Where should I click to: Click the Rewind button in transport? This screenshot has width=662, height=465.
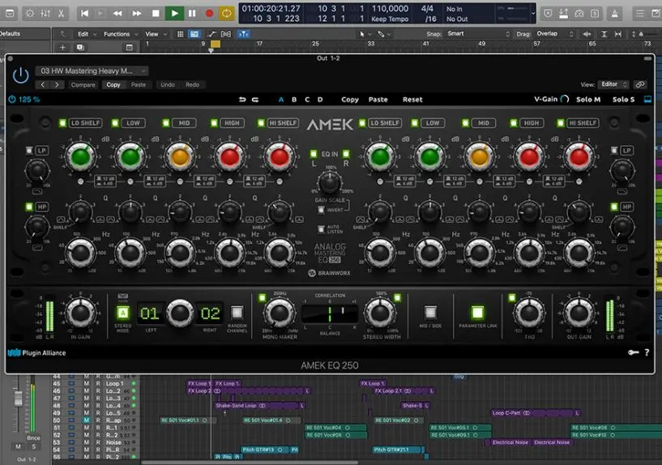[117, 14]
